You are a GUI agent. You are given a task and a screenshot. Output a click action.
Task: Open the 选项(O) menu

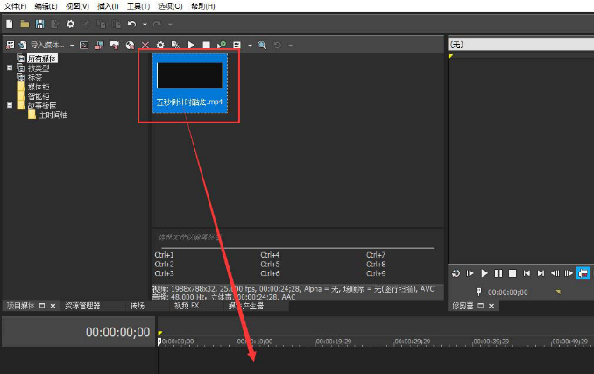tap(170, 6)
